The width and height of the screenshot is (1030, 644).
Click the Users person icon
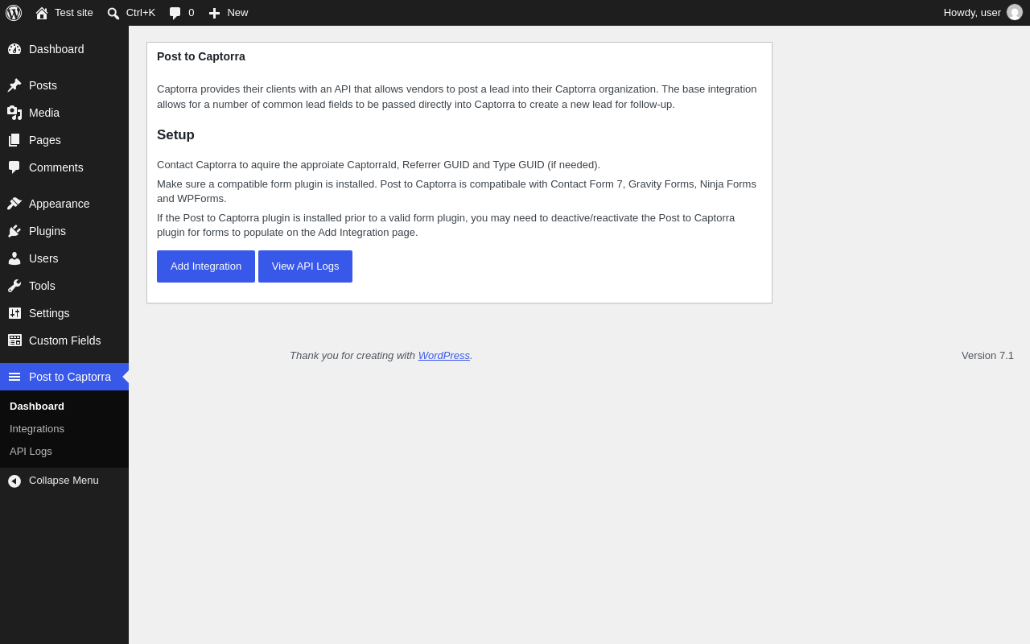click(x=14, y=258)
